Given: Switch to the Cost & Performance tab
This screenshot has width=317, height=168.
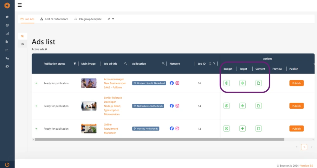Looking at the screenshot, I should (54, 19).
